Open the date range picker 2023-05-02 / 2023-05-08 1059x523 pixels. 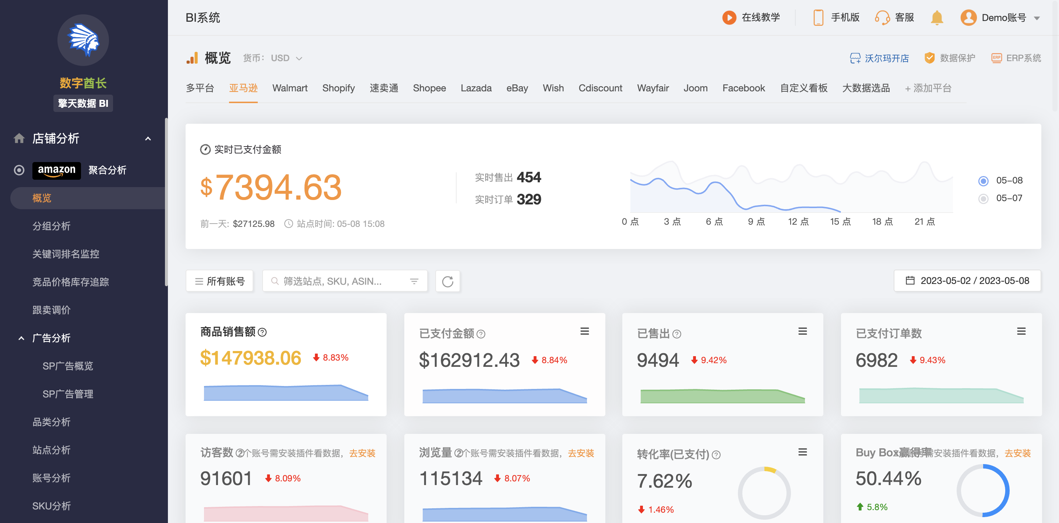[967, 281]
